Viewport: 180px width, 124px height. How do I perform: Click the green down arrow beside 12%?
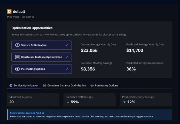[x=124, y=102]
